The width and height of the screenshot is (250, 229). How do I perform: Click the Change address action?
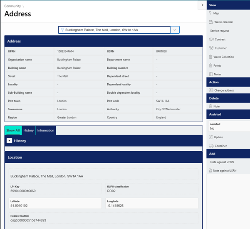[x=224, y=90]
